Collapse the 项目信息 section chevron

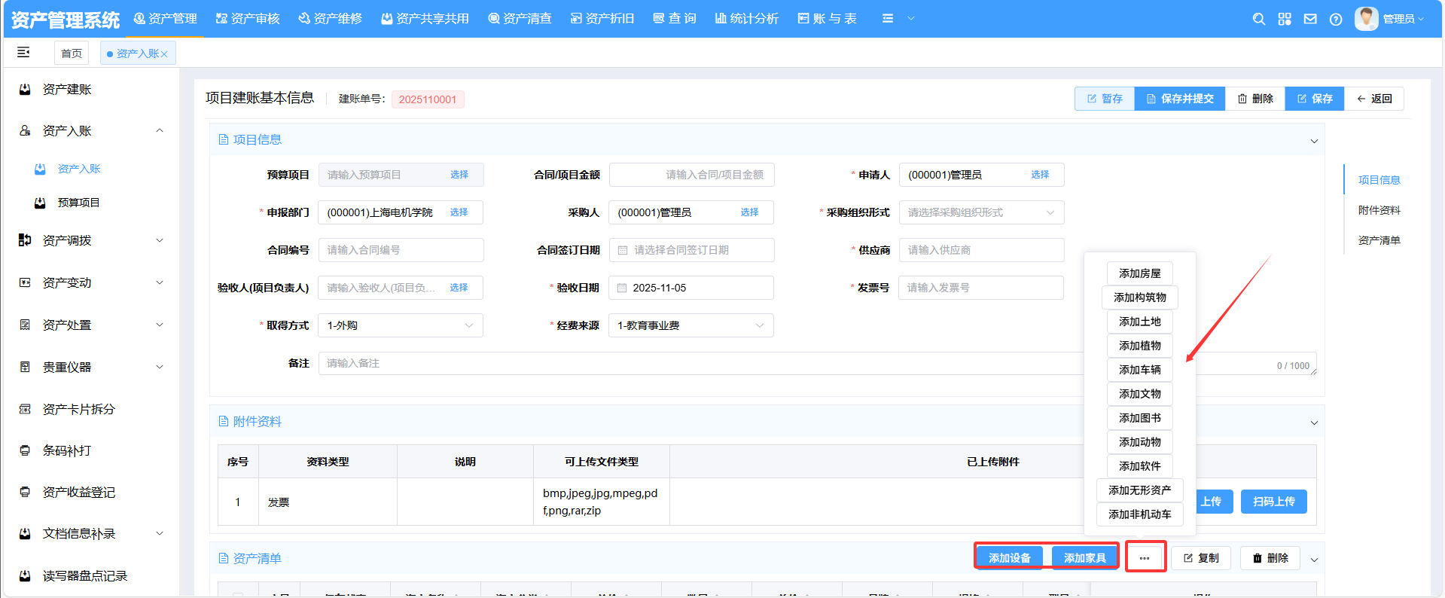[1314, 141]
